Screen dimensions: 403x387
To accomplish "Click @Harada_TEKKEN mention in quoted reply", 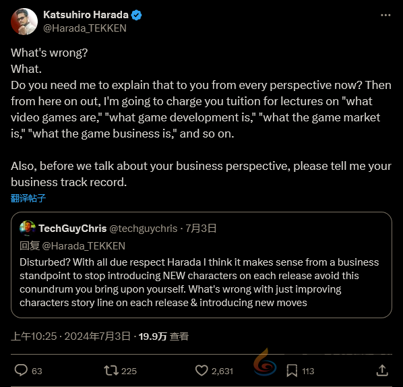I will point(84,246).
